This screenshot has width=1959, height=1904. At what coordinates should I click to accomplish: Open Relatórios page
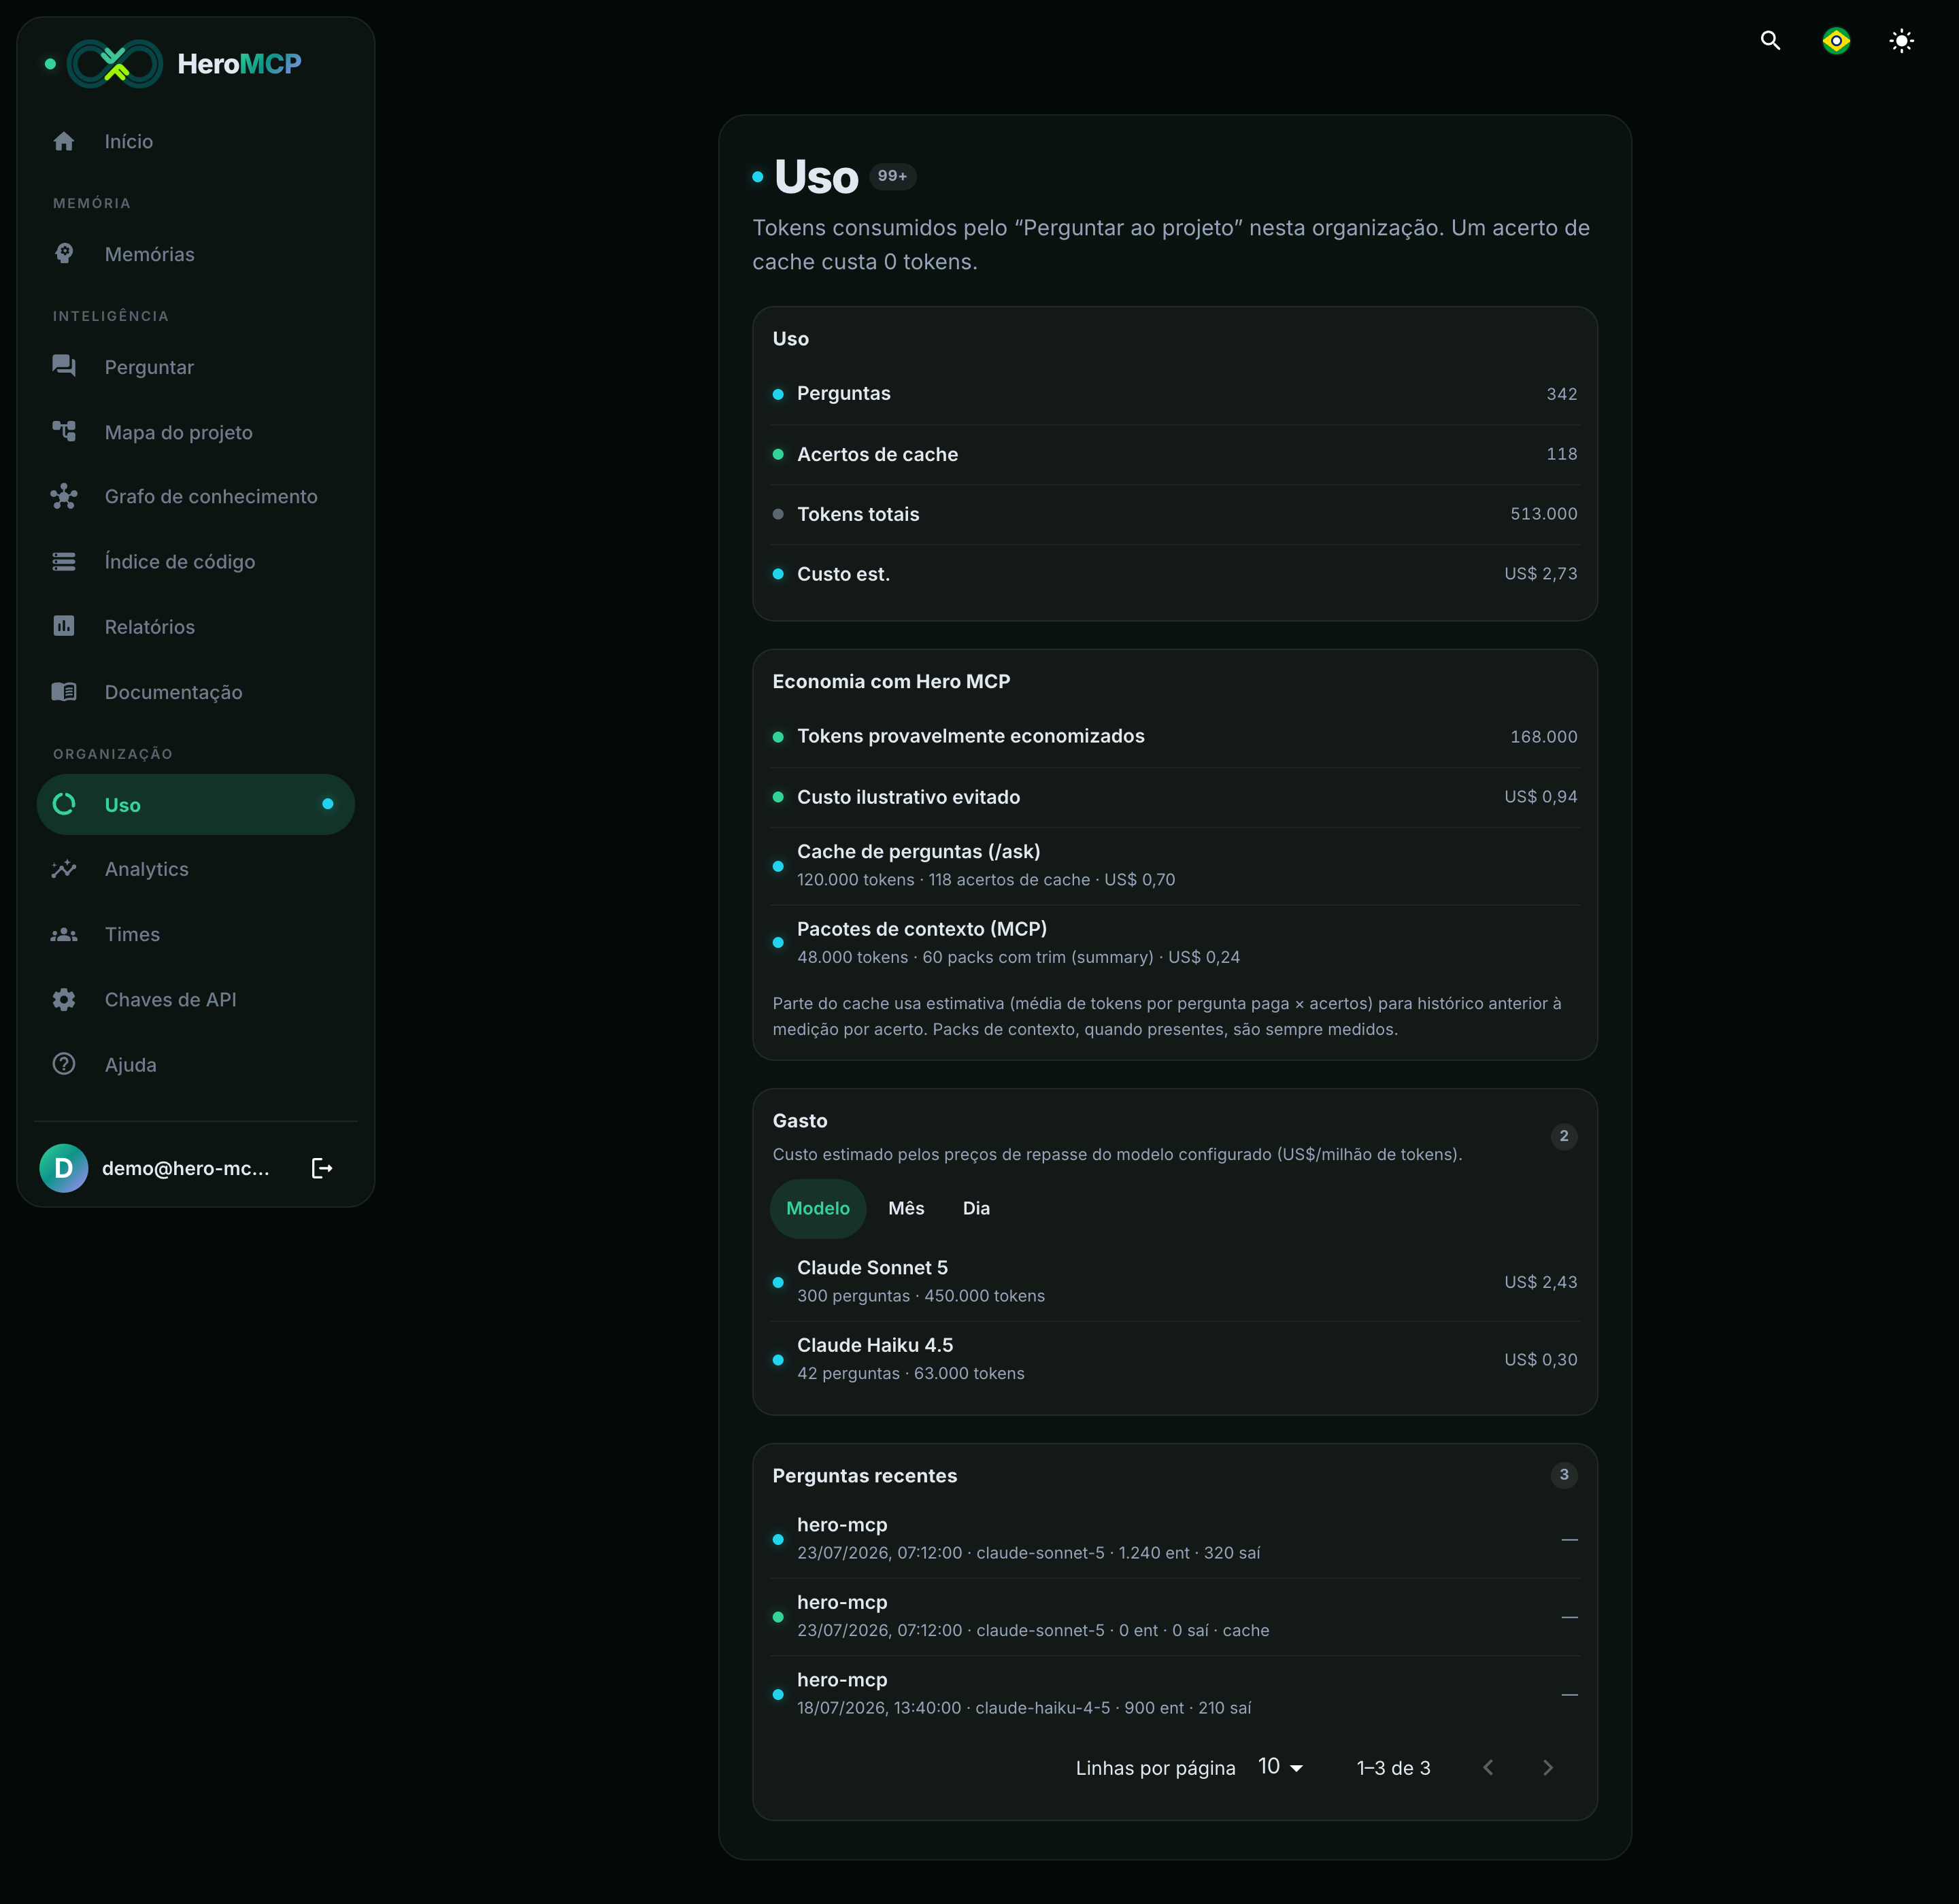click(x=196, y=626)
